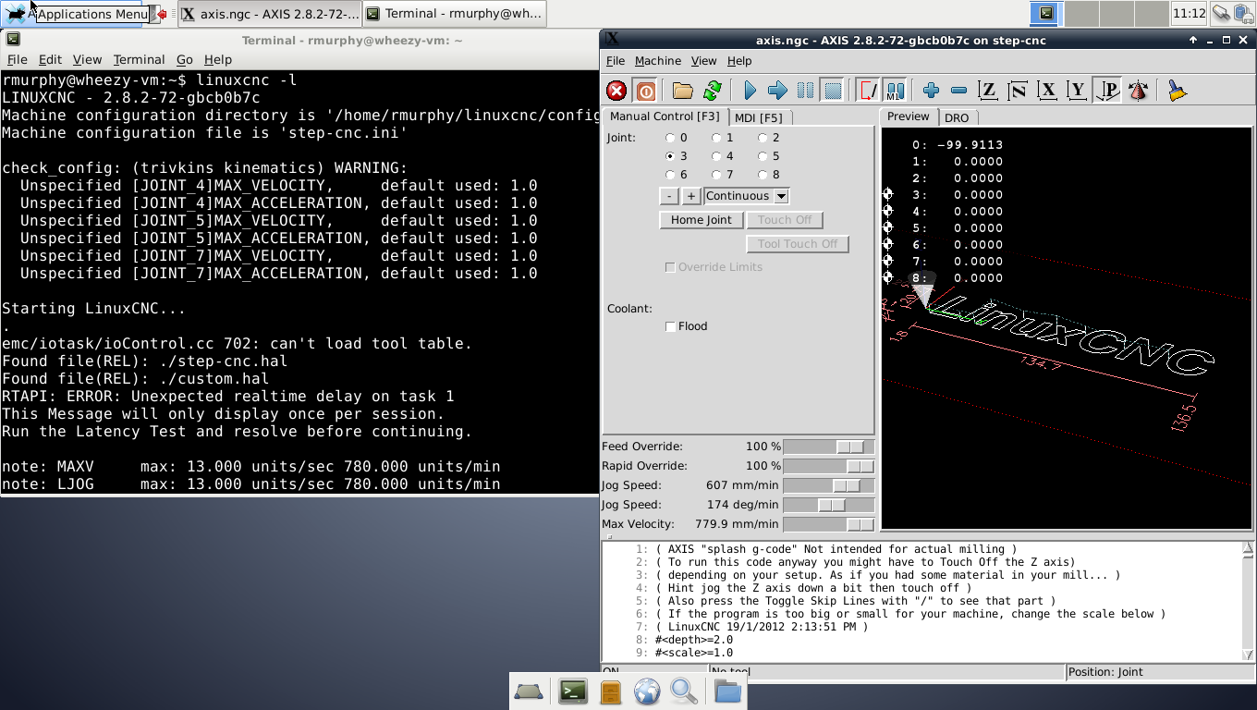Toggle skip lines with the slash icon
1257x710 pixels.
[x=868, y=91]
